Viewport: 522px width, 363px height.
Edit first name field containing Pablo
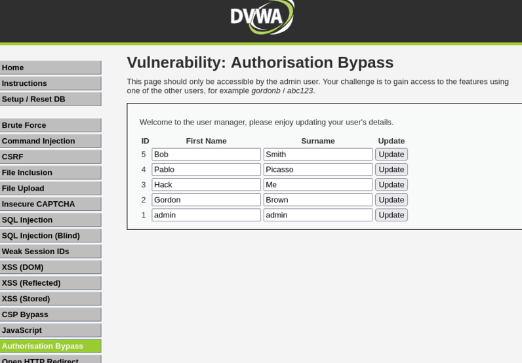(207, 170)
